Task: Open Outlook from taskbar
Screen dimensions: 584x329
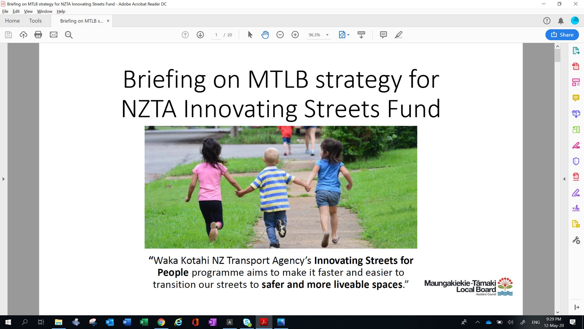Action: (110, 322)
